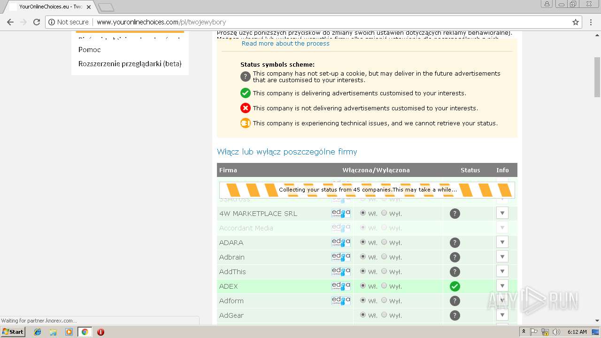601x338 pixels.
Task: Click the collecting status progress bar
Action: 367,190
